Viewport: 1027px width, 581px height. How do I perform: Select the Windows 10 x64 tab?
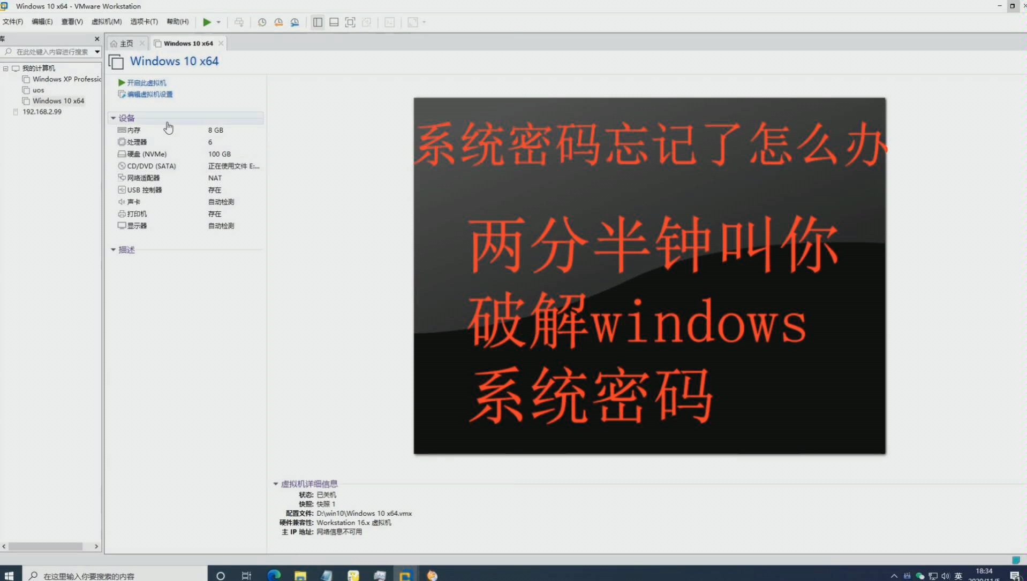[188, 43]
